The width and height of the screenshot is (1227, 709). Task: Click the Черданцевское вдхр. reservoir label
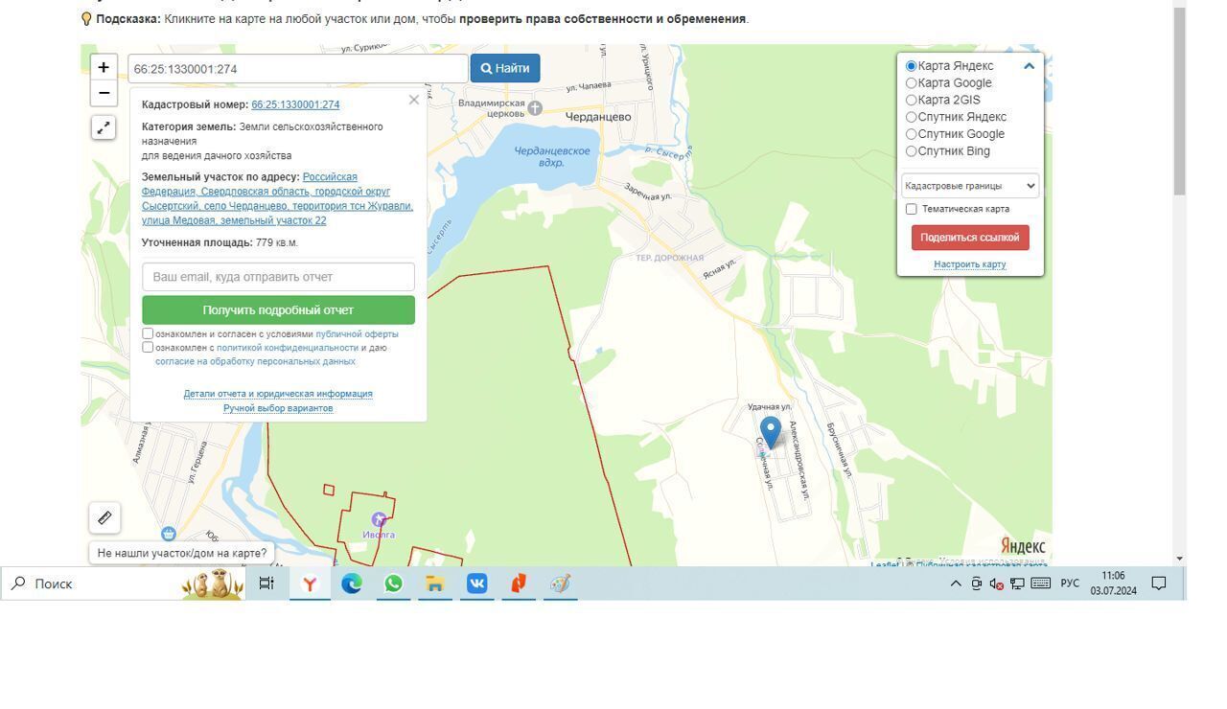tap(552, 157)
